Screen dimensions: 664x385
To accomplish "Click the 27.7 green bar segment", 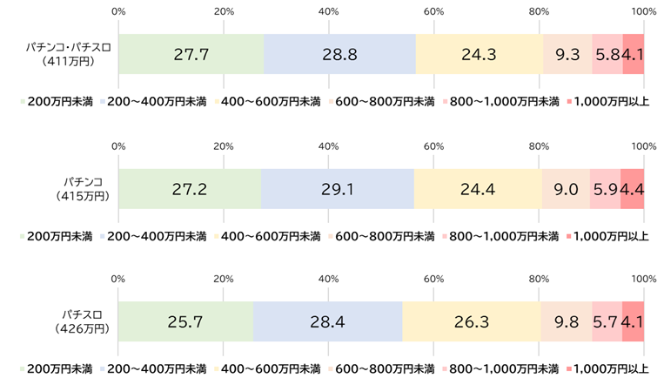I will pos(191,54).
